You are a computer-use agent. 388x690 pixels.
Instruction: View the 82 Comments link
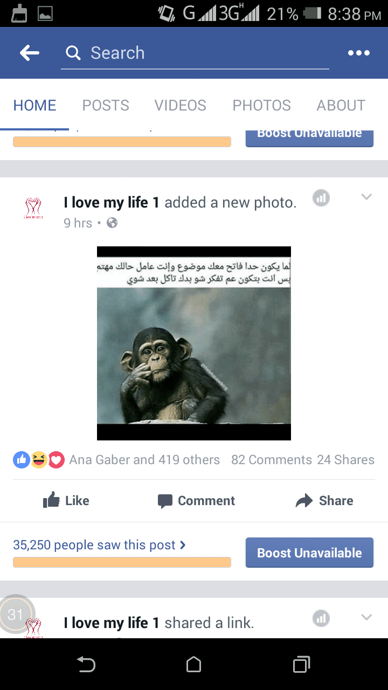point(272,460)
